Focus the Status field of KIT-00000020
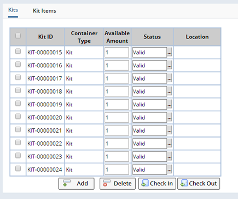The width and height of the screenshot is (238, 199). pyautogui.click(x=149, y=117)
